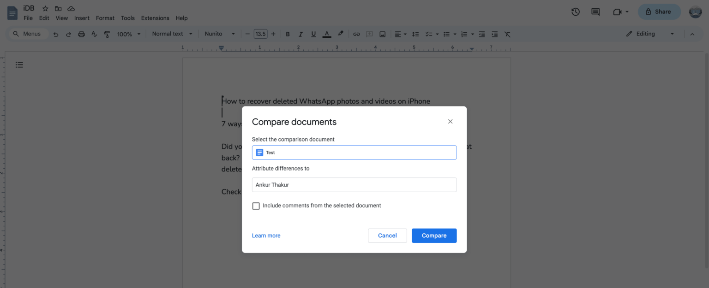This screenshot has height=288, width=709.
Task: Apply bold formatting
Action: coord(288,34)
